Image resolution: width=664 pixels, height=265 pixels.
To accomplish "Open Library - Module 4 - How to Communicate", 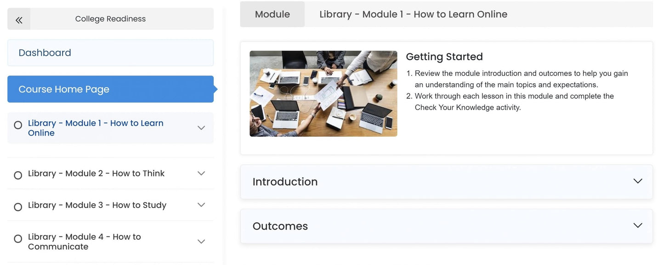I will tap(85, 242).
